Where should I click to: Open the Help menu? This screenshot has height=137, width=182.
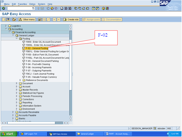50,4
